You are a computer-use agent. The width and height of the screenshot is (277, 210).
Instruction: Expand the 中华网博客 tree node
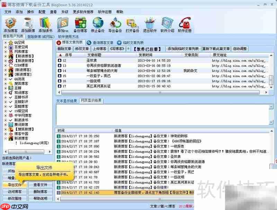(6, 116)
